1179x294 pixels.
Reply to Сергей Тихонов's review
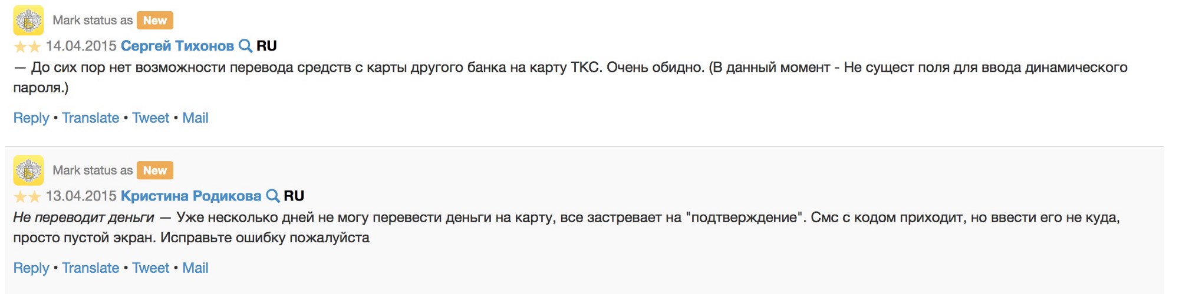point(31,118)
